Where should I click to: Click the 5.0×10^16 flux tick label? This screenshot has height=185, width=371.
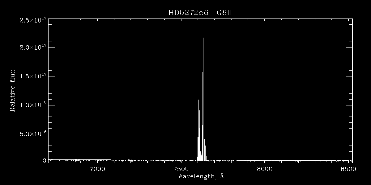[x=33, y=134]
